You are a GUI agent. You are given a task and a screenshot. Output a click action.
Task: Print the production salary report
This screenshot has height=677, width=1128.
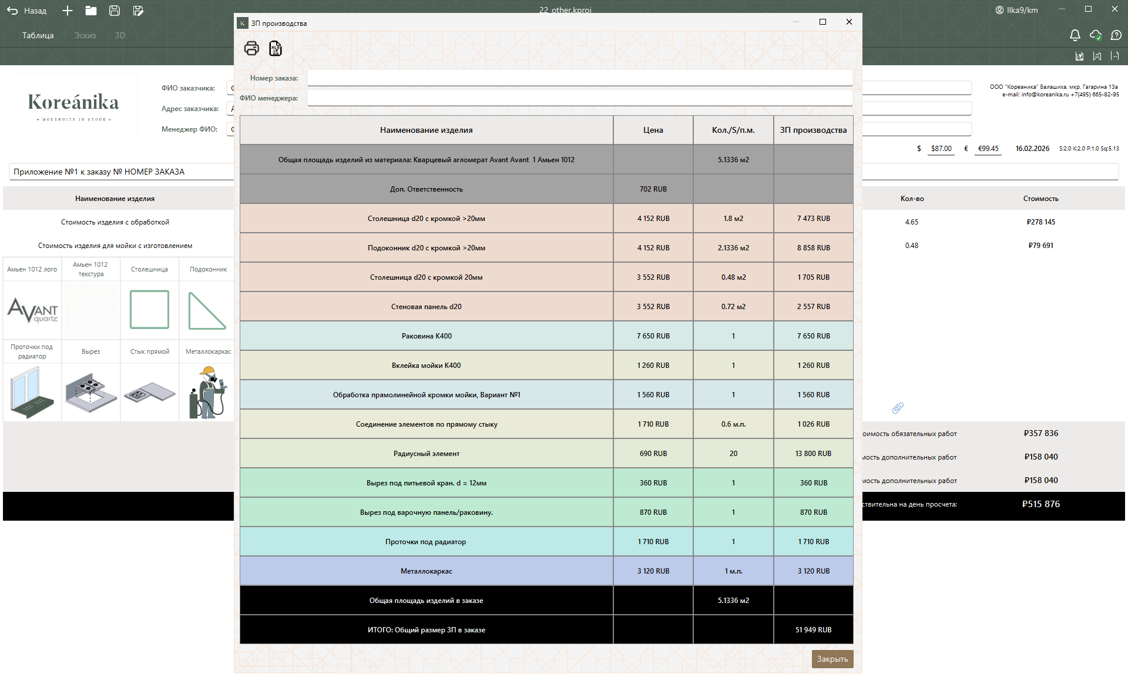pos(251,48)
